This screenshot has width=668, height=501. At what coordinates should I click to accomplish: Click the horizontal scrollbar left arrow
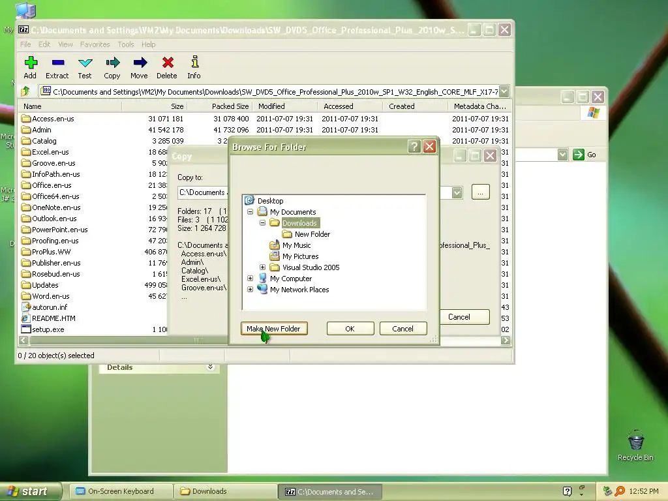(x=23, y=340)
